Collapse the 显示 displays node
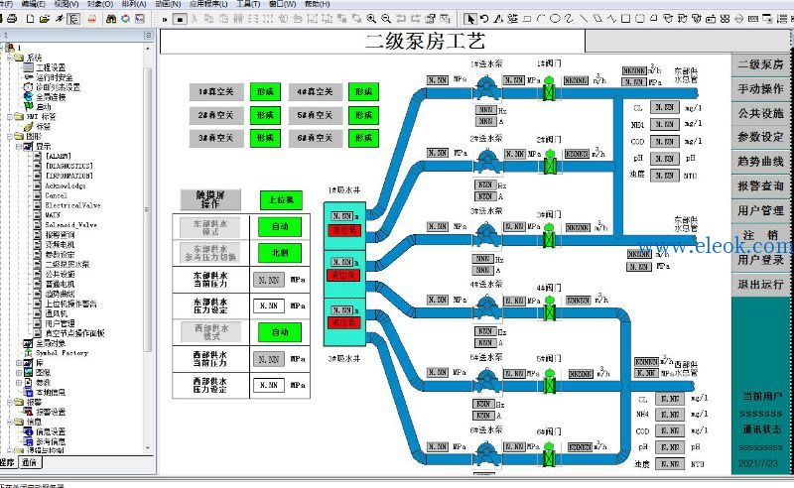This screenshot has height=488, width=794. point(19,146)
